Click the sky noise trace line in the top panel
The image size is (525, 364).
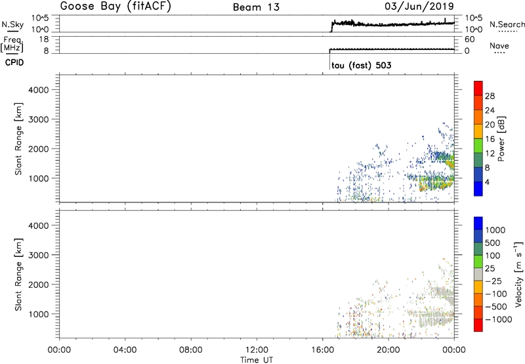pyautogui.click(x=392, y=24)
